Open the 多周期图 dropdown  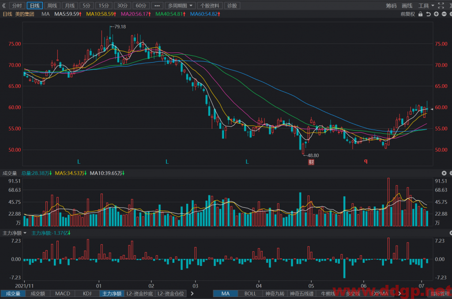click(x=180, y=5)
